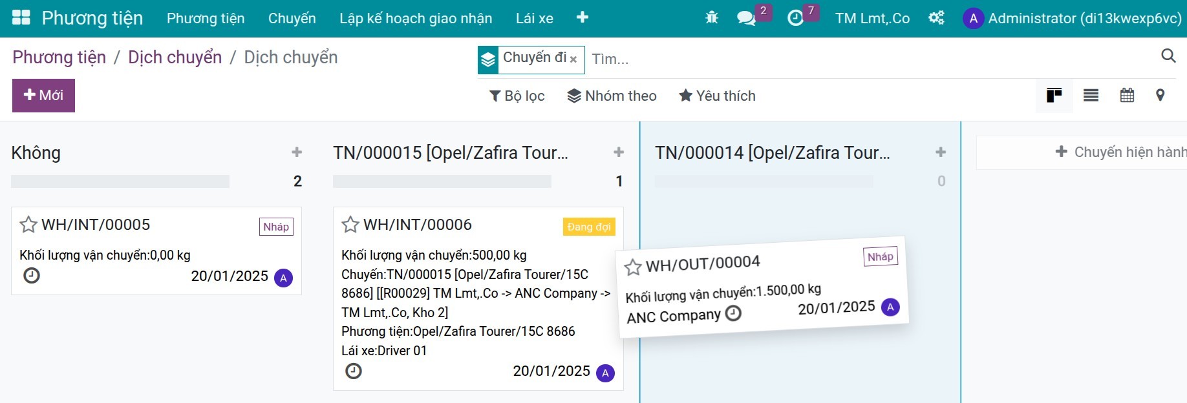Switch to Kanban view
This screenshot has height=403, width=1187.
(1054, 96)
